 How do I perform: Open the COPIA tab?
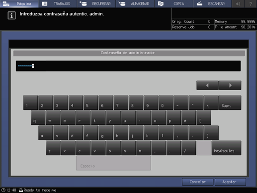click(174, 3)
